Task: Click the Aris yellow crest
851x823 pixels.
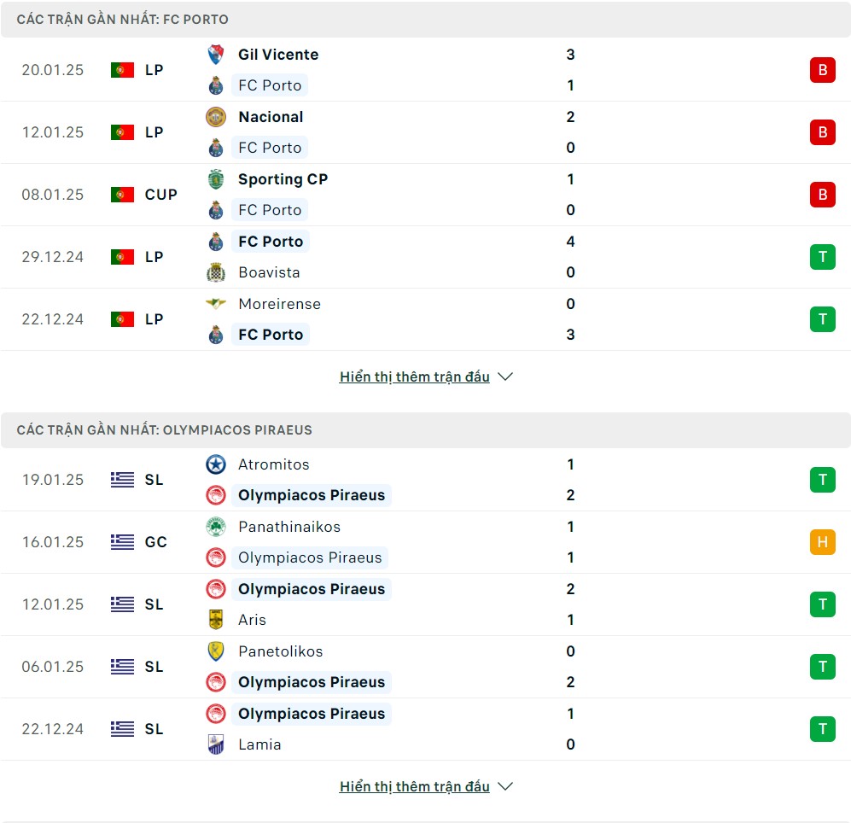Action: tap(216, 620)
